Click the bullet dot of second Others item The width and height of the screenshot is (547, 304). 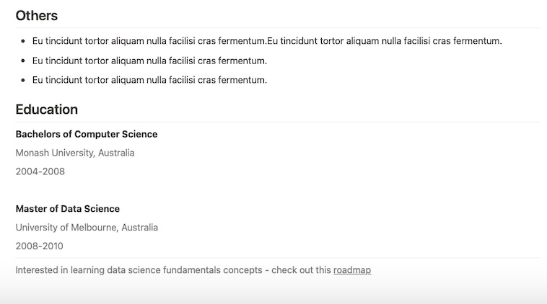coord(24,61)
